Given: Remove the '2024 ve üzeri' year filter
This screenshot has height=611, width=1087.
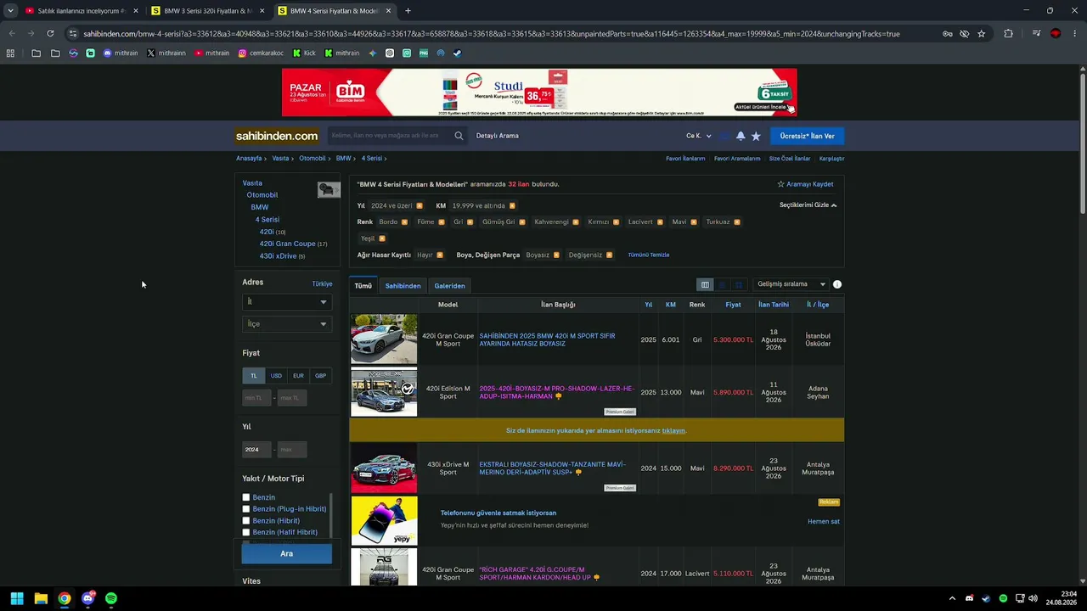Looking at the screenshot, I should click(419, 206).
